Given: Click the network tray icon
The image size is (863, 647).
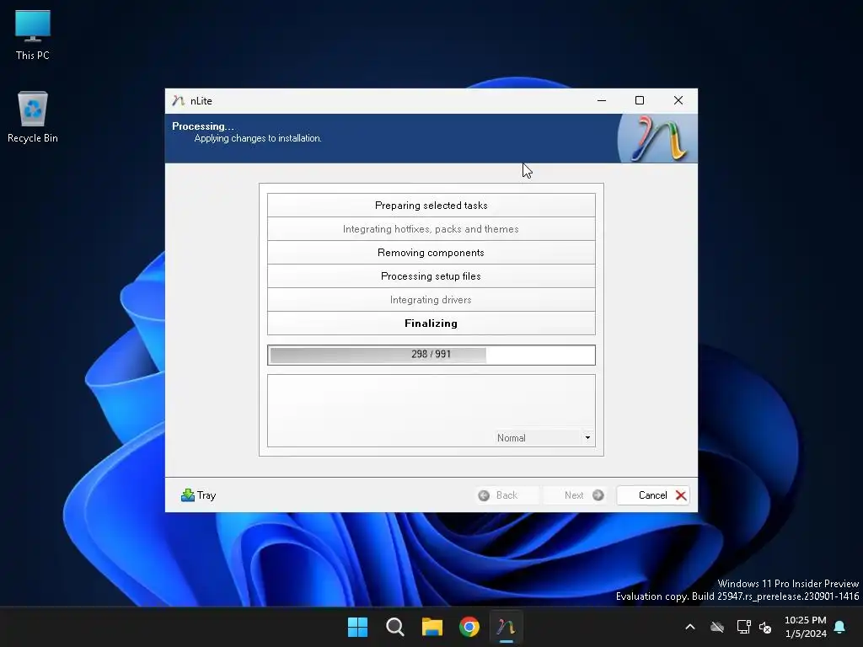Looking at the screenshot, I should coord(743,627).
